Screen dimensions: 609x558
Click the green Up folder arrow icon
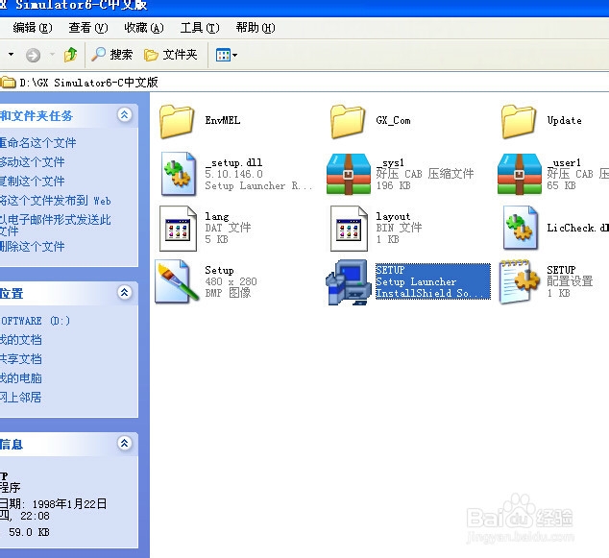tap(70, 55)
